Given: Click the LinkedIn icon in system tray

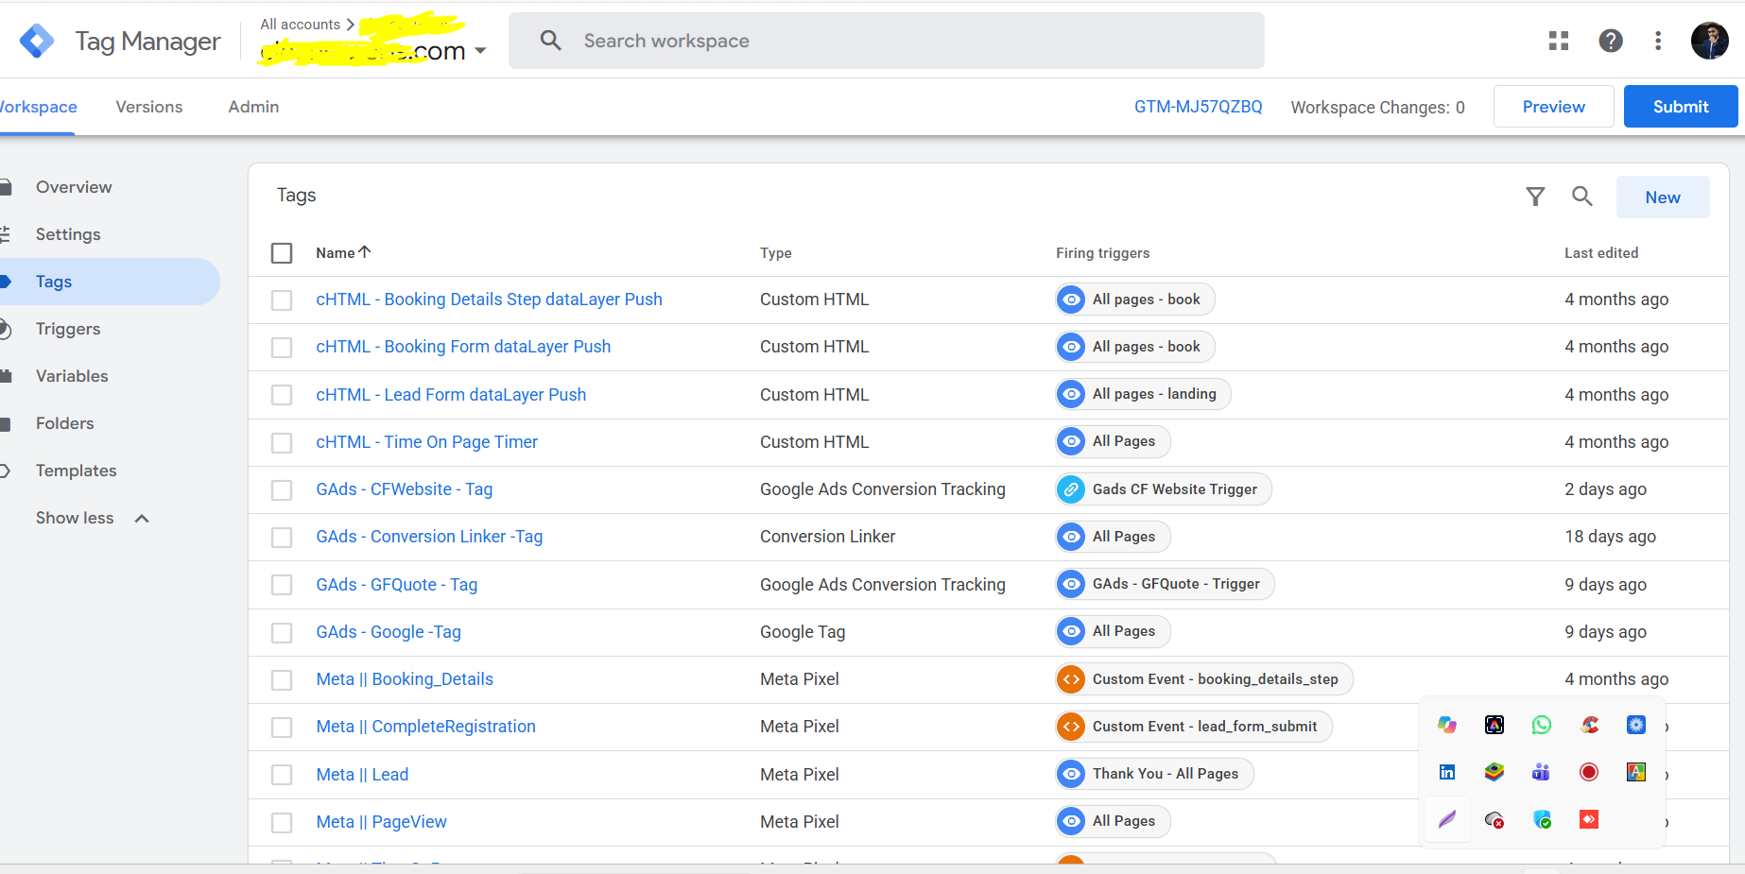Looking at the screenshot, I should pos(1447,772).
